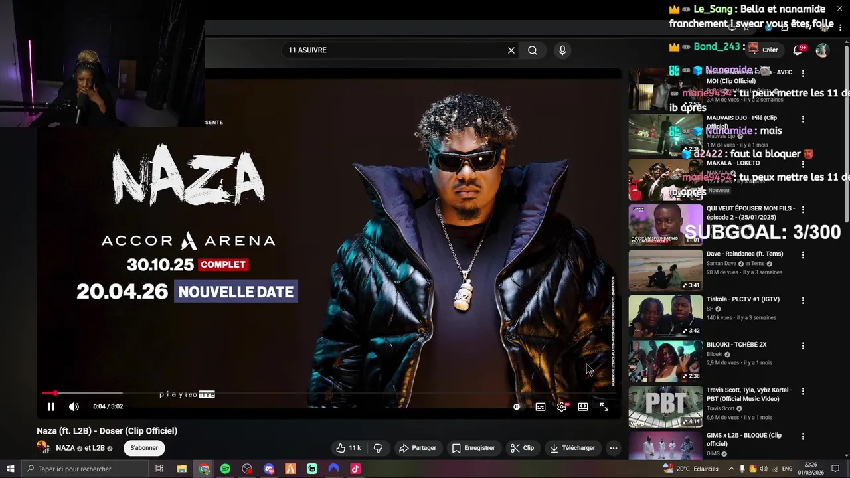Image resolution: width=850 pixels, height=478 pixels.
Task: Open the NAZA channel name link
Action: 65,448
